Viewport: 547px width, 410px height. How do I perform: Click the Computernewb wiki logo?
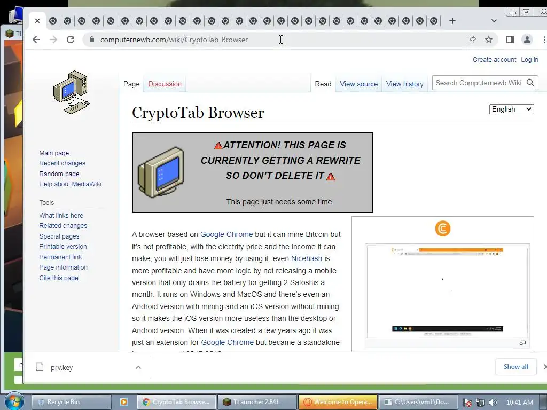pos(71,92)
